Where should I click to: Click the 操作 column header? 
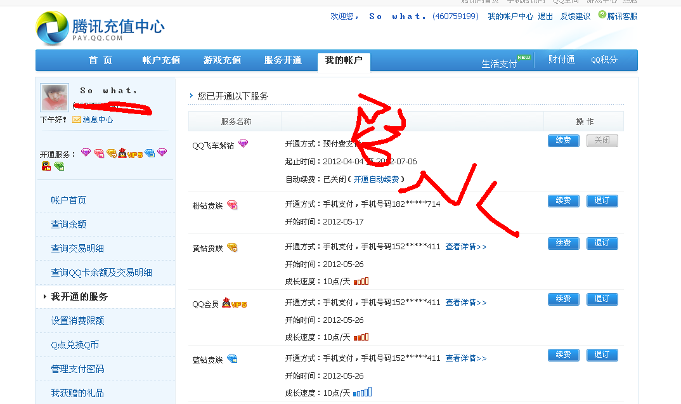coord(585,122)
